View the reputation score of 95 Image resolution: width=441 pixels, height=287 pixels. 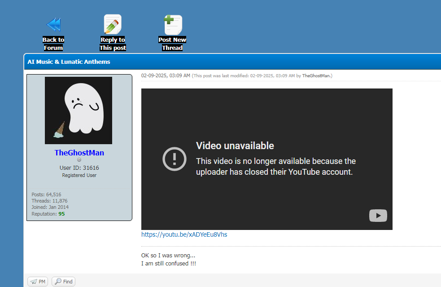61,214
